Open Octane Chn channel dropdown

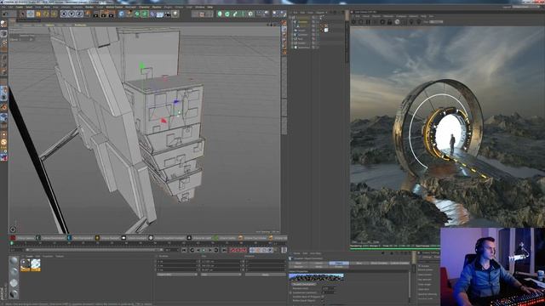coord(436,21)
